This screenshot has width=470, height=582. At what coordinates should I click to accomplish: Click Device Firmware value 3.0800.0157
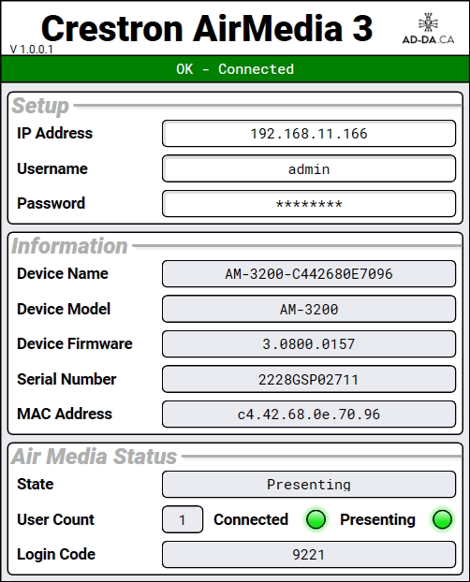(309, 344)
